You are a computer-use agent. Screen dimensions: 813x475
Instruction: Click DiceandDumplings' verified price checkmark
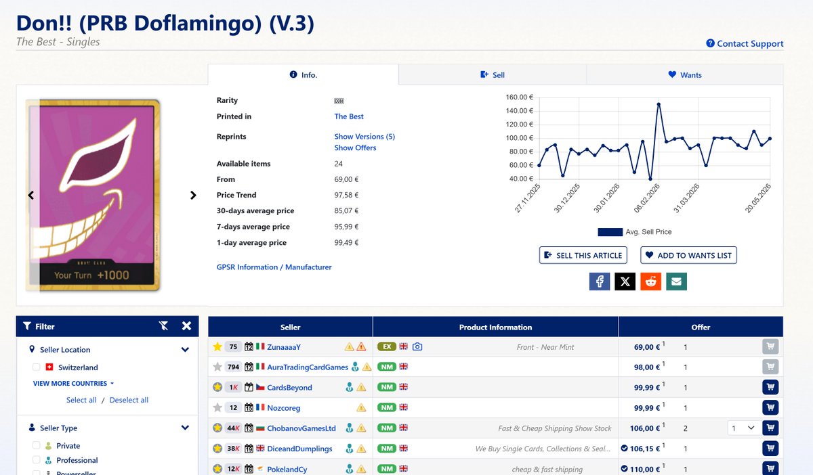click(625, 448)
